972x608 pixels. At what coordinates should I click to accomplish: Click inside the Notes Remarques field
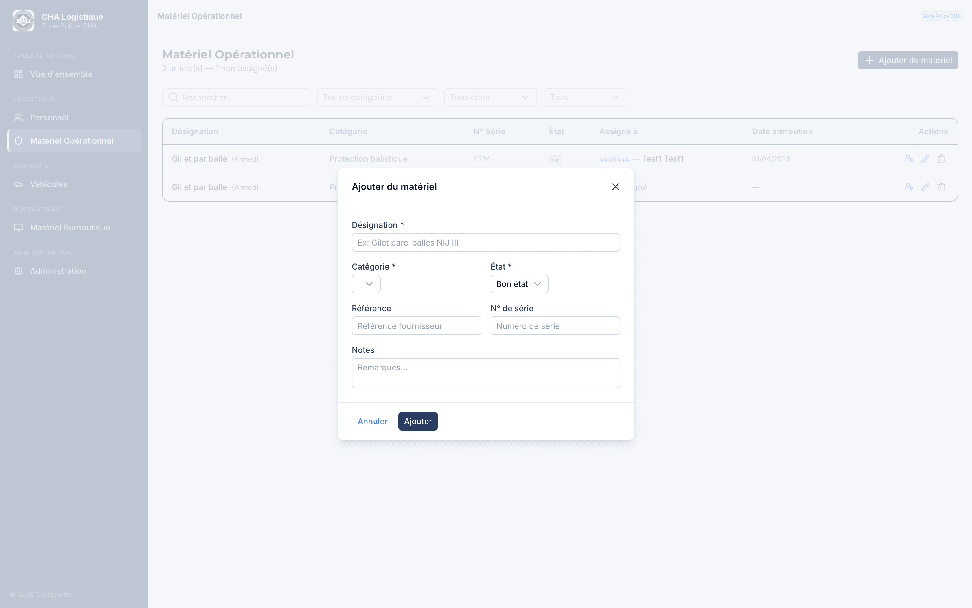(x=486, y=373)
